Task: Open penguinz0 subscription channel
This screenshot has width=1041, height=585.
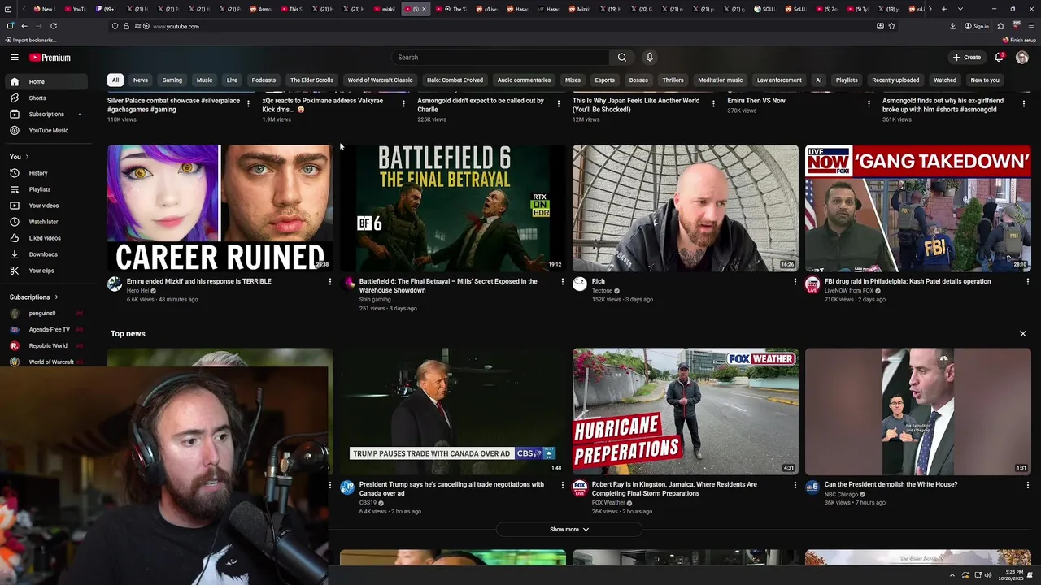Action: pos(45,313)
